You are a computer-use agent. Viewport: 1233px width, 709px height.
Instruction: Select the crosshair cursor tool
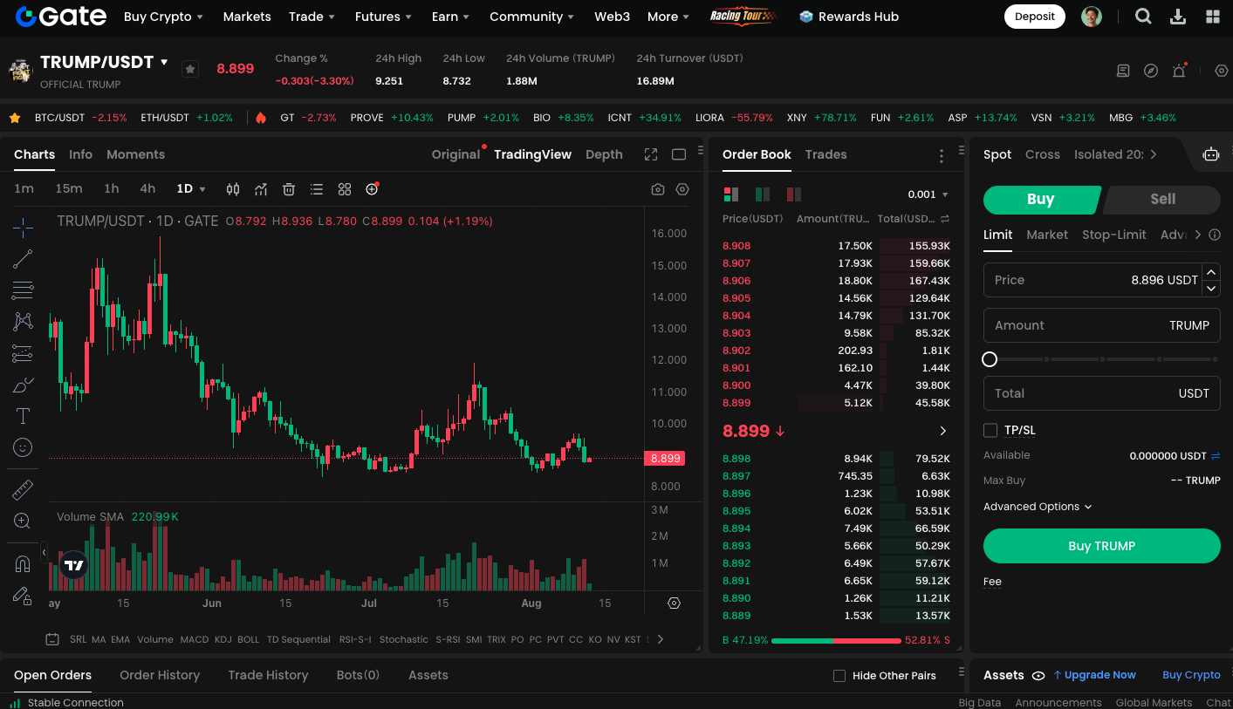pyautogui.click(x=23, y=228)
